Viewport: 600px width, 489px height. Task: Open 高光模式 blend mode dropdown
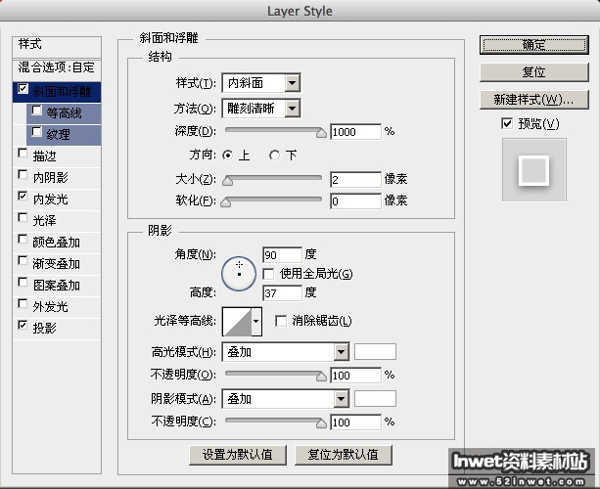286,352
